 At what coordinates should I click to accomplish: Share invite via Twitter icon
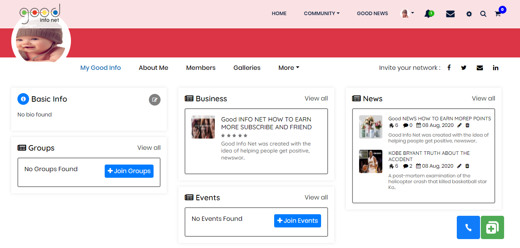pyautogui.click(x=464, y=68)
